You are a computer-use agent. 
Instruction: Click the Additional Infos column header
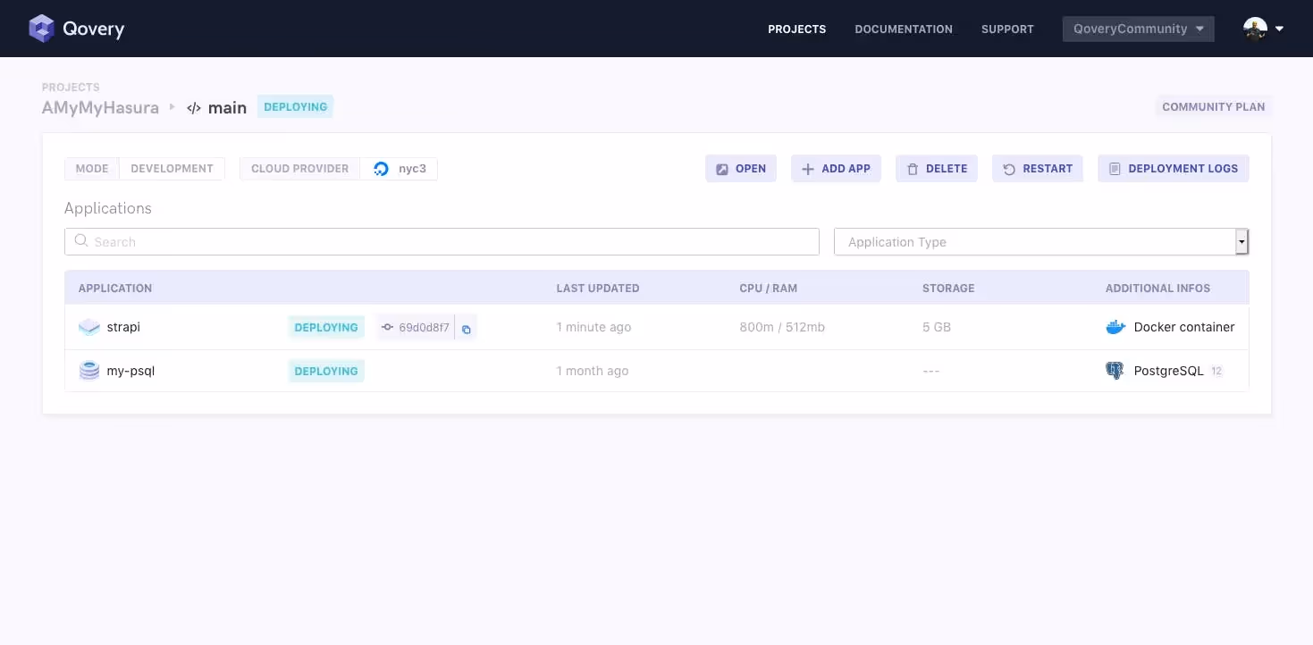1158,289
